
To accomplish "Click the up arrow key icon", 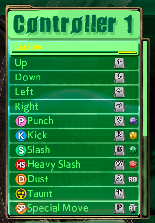I will pos(119,63).
